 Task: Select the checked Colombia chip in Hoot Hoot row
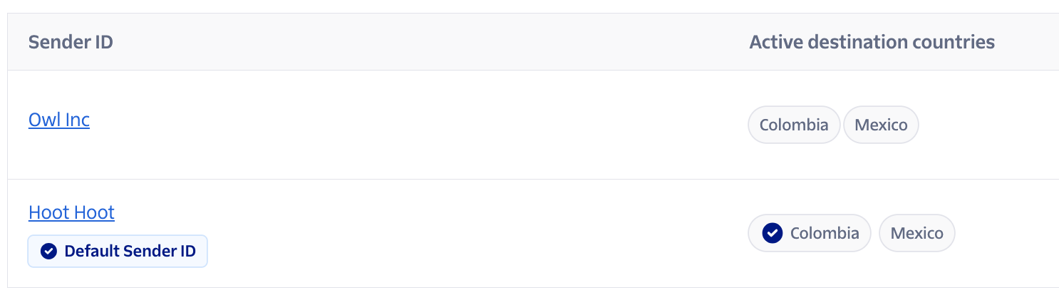[x=810, y=233]
